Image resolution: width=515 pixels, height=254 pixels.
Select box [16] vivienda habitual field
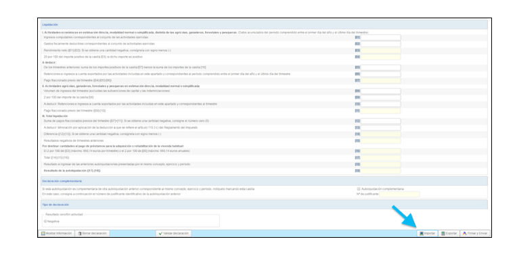coord(380,151)
